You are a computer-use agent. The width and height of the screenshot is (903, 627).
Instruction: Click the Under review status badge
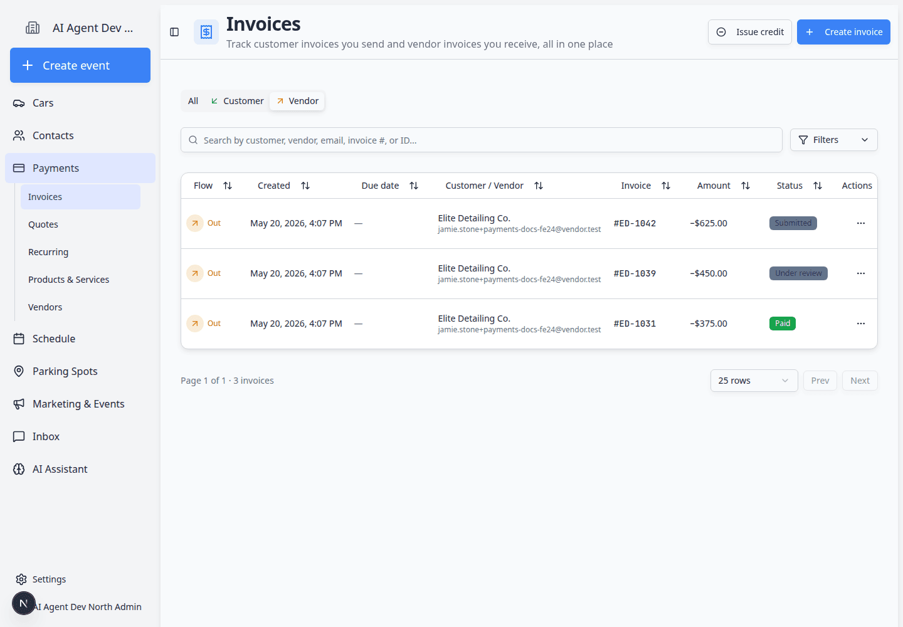pyautogui.click(x=798, y=273)
